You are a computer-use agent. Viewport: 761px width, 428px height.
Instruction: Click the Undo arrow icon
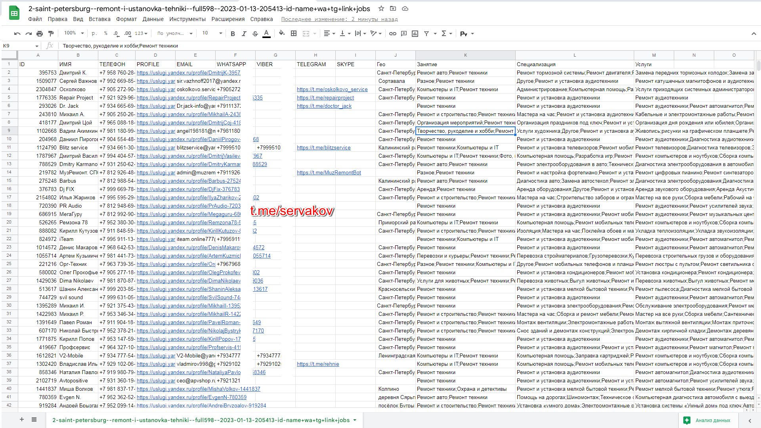[x=17, y=34]
